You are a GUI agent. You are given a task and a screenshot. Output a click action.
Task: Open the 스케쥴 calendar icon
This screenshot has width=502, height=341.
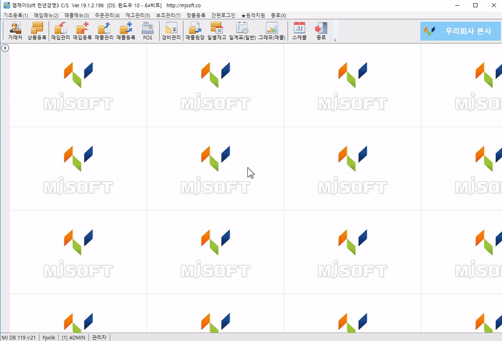coord(299,31)
